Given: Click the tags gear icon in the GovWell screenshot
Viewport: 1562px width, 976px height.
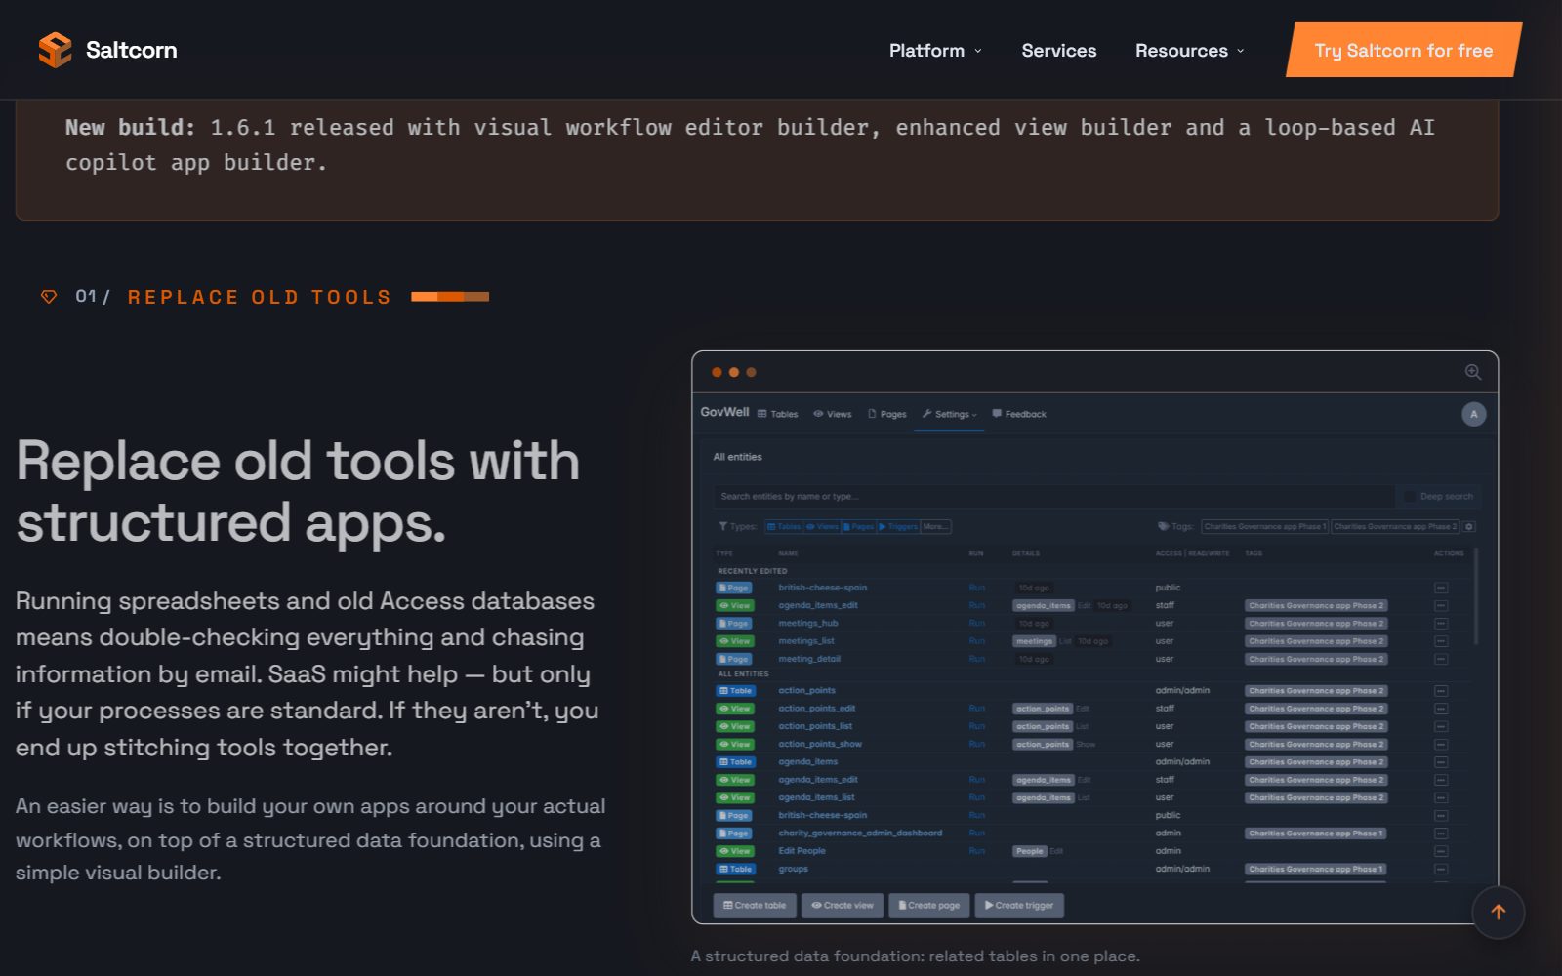Looking at the screenshot, I should 1469,526.
